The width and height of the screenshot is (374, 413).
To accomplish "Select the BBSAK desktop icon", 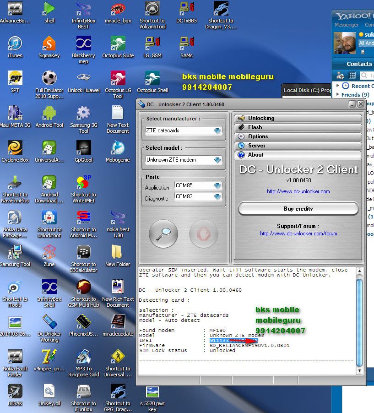I will (15, 395).
